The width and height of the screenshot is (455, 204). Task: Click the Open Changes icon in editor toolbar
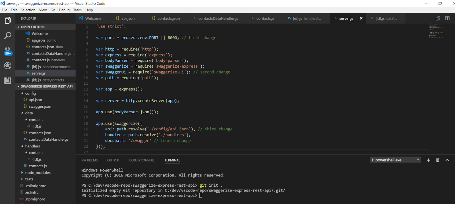(438, 18)
